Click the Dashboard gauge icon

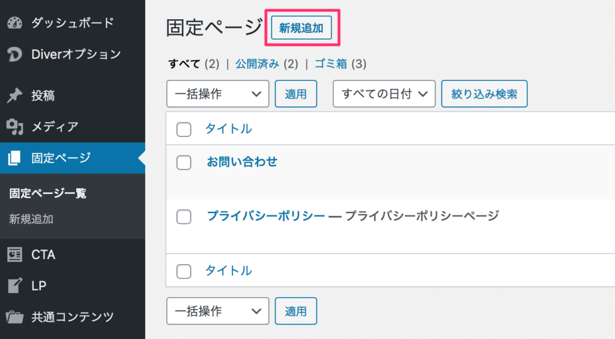pos(14,23)
